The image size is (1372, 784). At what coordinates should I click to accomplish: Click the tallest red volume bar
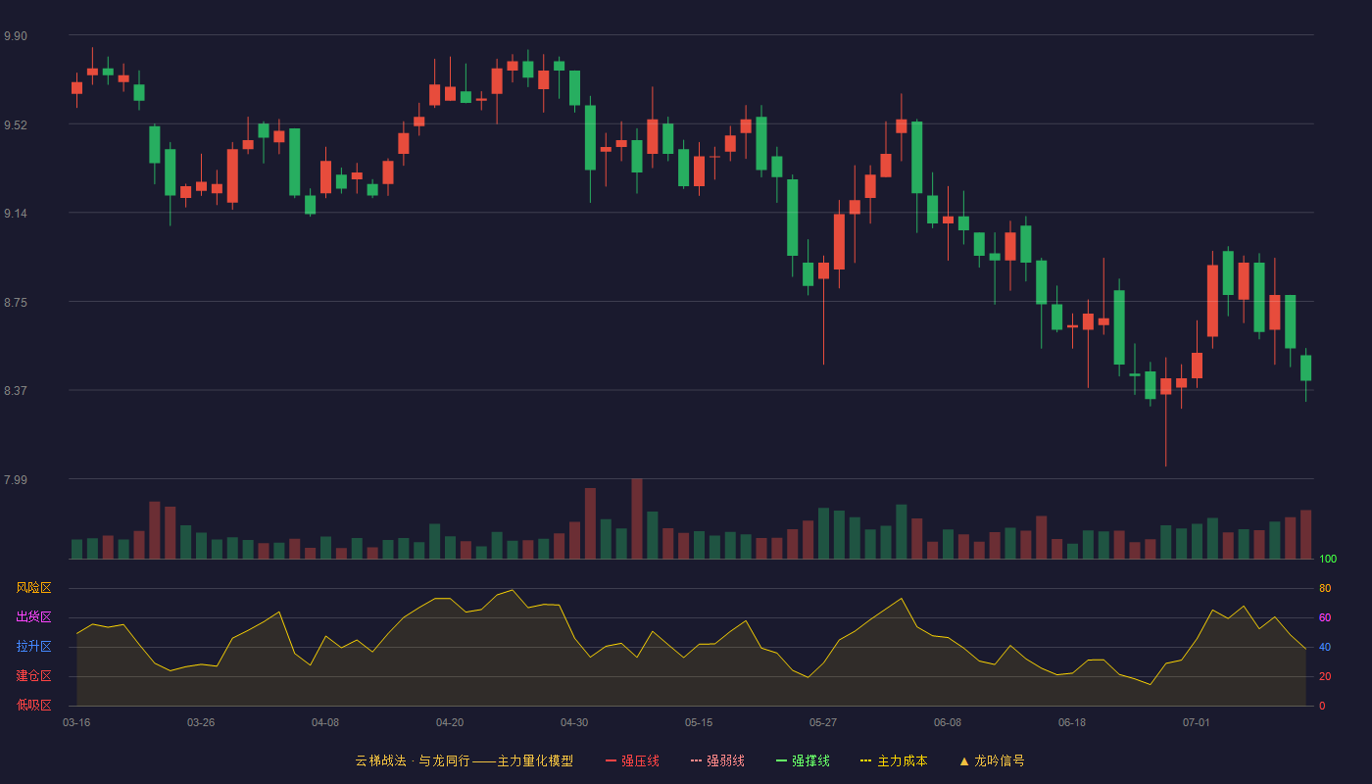pos(637,518)
